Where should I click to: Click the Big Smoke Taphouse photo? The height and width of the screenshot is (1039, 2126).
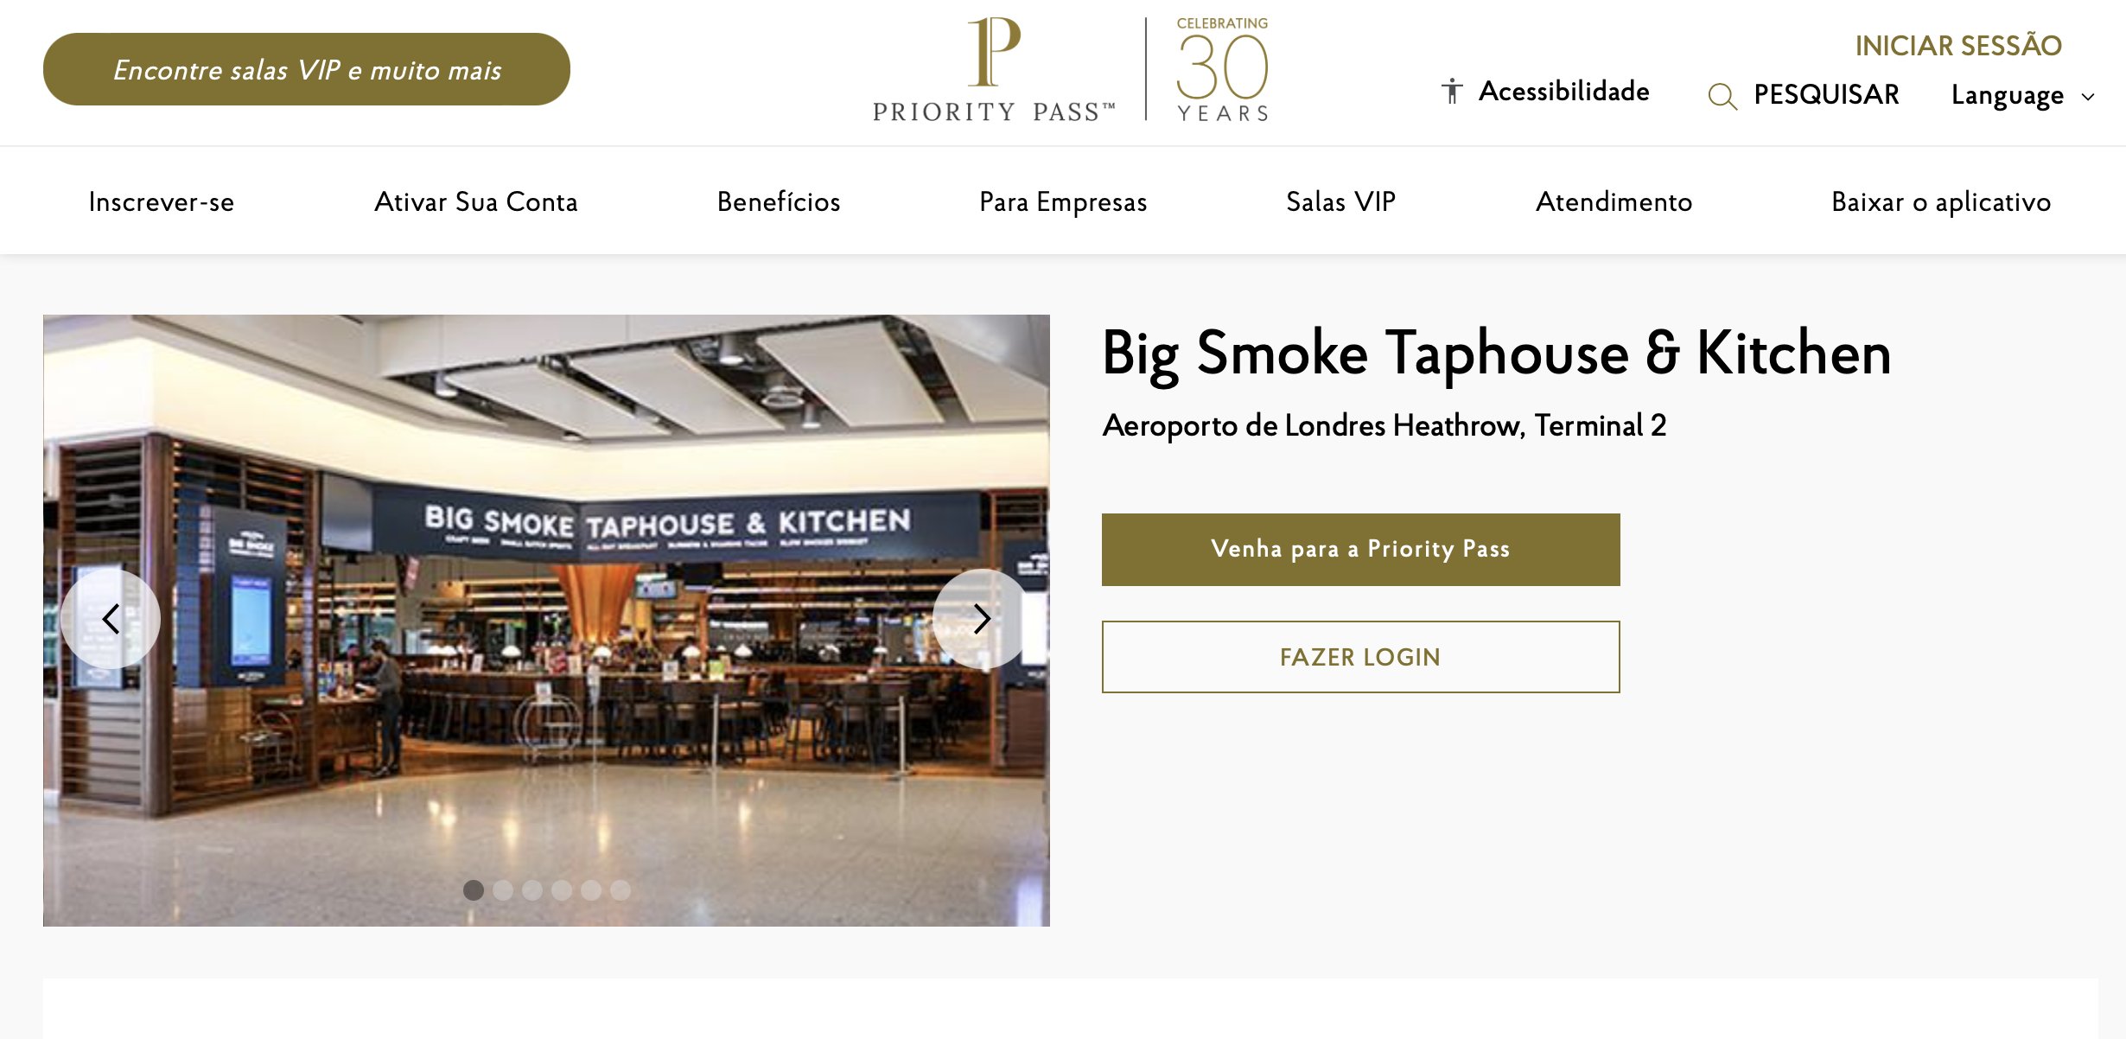pos(546,621)
